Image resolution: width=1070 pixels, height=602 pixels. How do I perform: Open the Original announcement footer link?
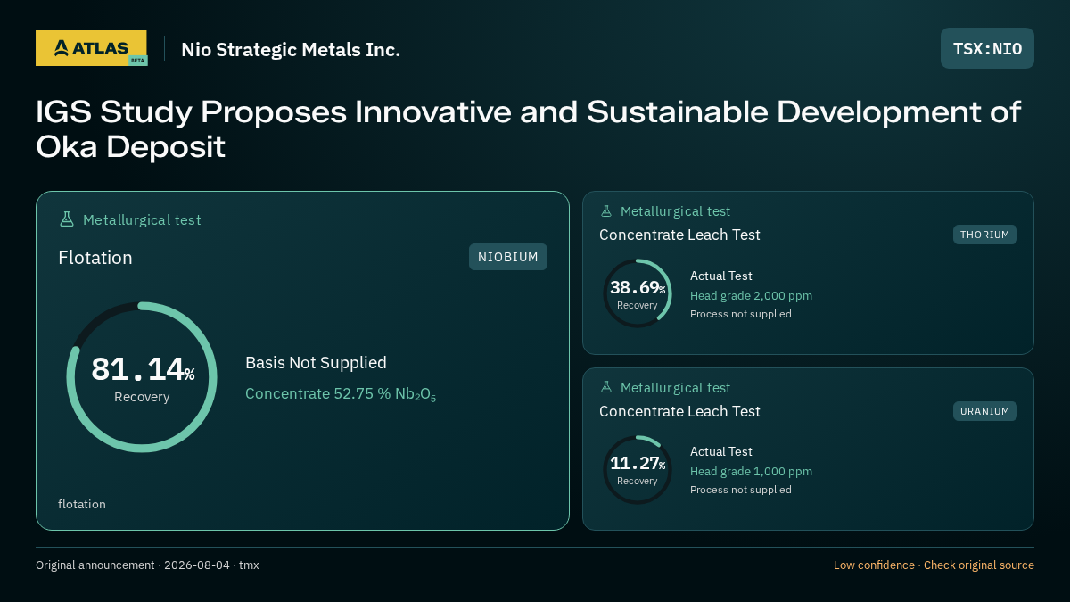[x=147, y=565]
